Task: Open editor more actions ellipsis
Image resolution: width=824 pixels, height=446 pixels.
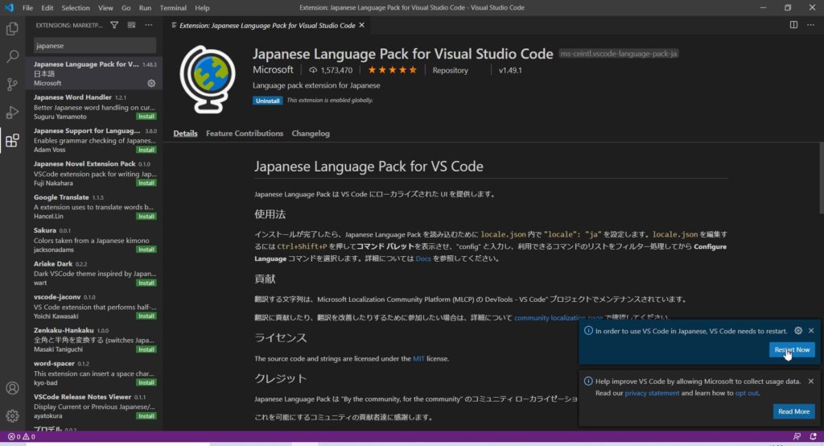Action: point(811,25)
